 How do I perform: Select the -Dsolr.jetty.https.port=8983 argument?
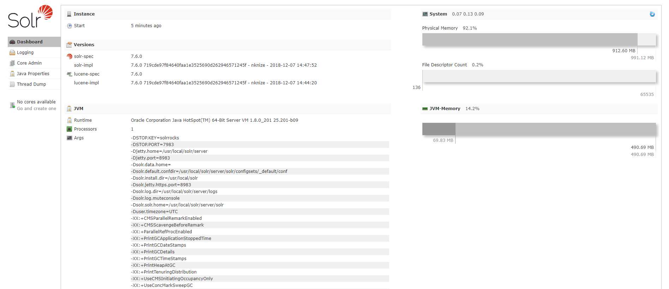(161, 185)
